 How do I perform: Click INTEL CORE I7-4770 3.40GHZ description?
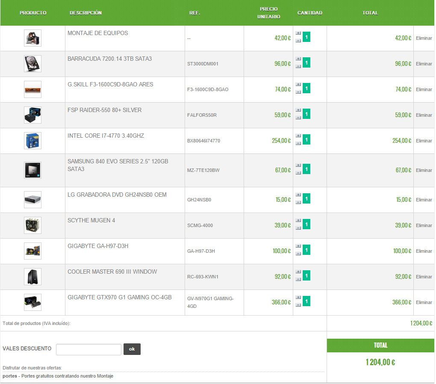(x=106, y=136)
